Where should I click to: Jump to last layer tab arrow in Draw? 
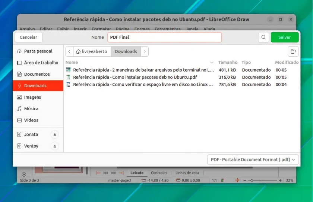click(x=121, y=173)
